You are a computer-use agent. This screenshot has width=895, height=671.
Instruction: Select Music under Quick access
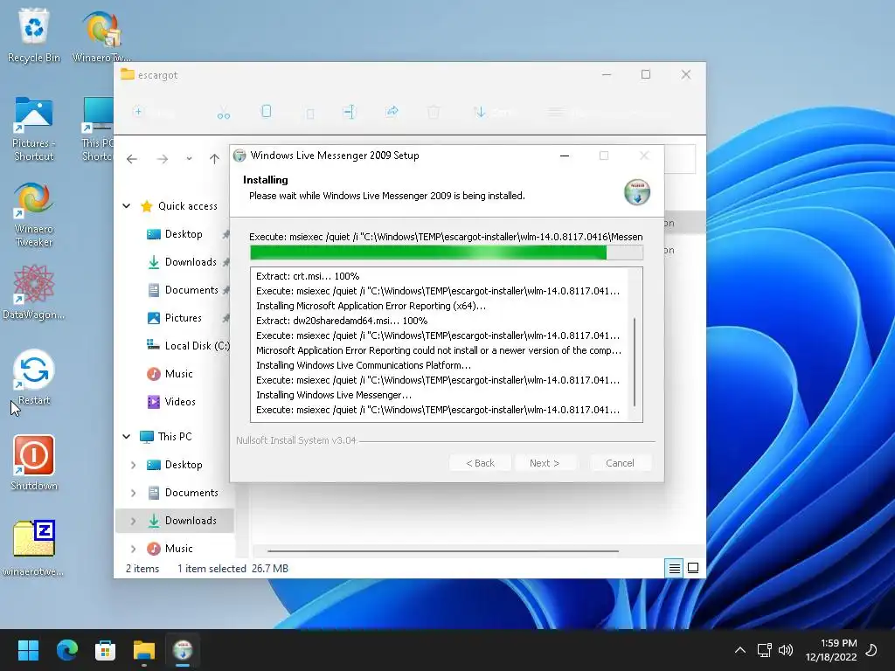click(170, 374)
